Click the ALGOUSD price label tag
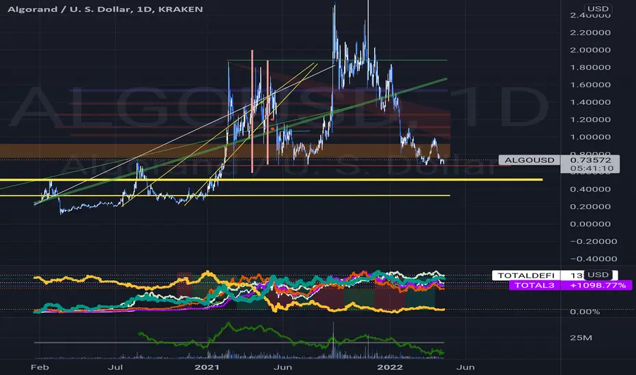Screen dimensions: 636x375 [530, 160]
